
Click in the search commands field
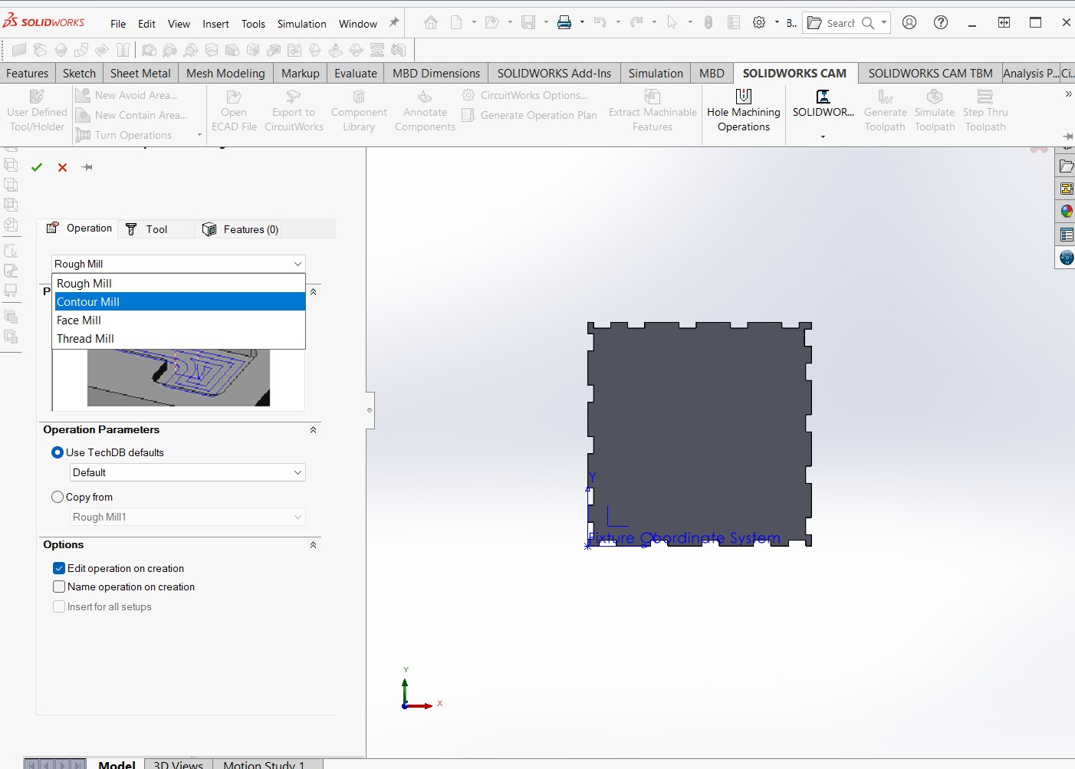(840, 23)
